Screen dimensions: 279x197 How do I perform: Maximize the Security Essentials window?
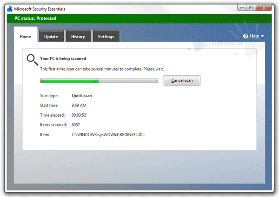(x=251, y=7)
